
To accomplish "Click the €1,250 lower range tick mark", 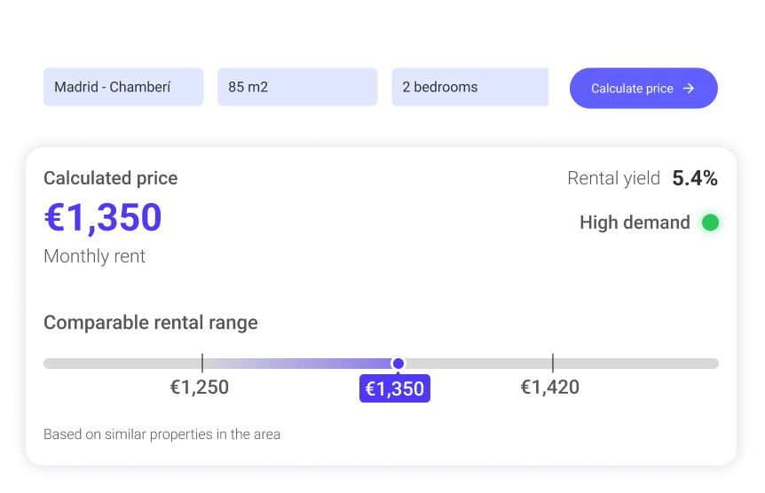I will tap(202, 363).
